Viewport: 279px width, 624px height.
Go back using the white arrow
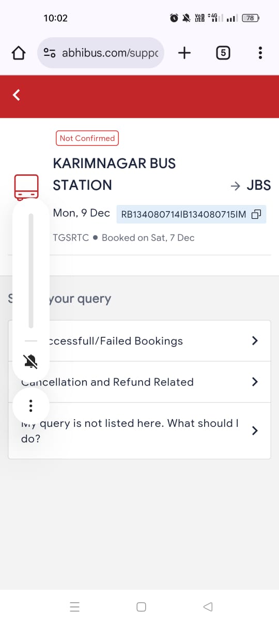[17, 95]
